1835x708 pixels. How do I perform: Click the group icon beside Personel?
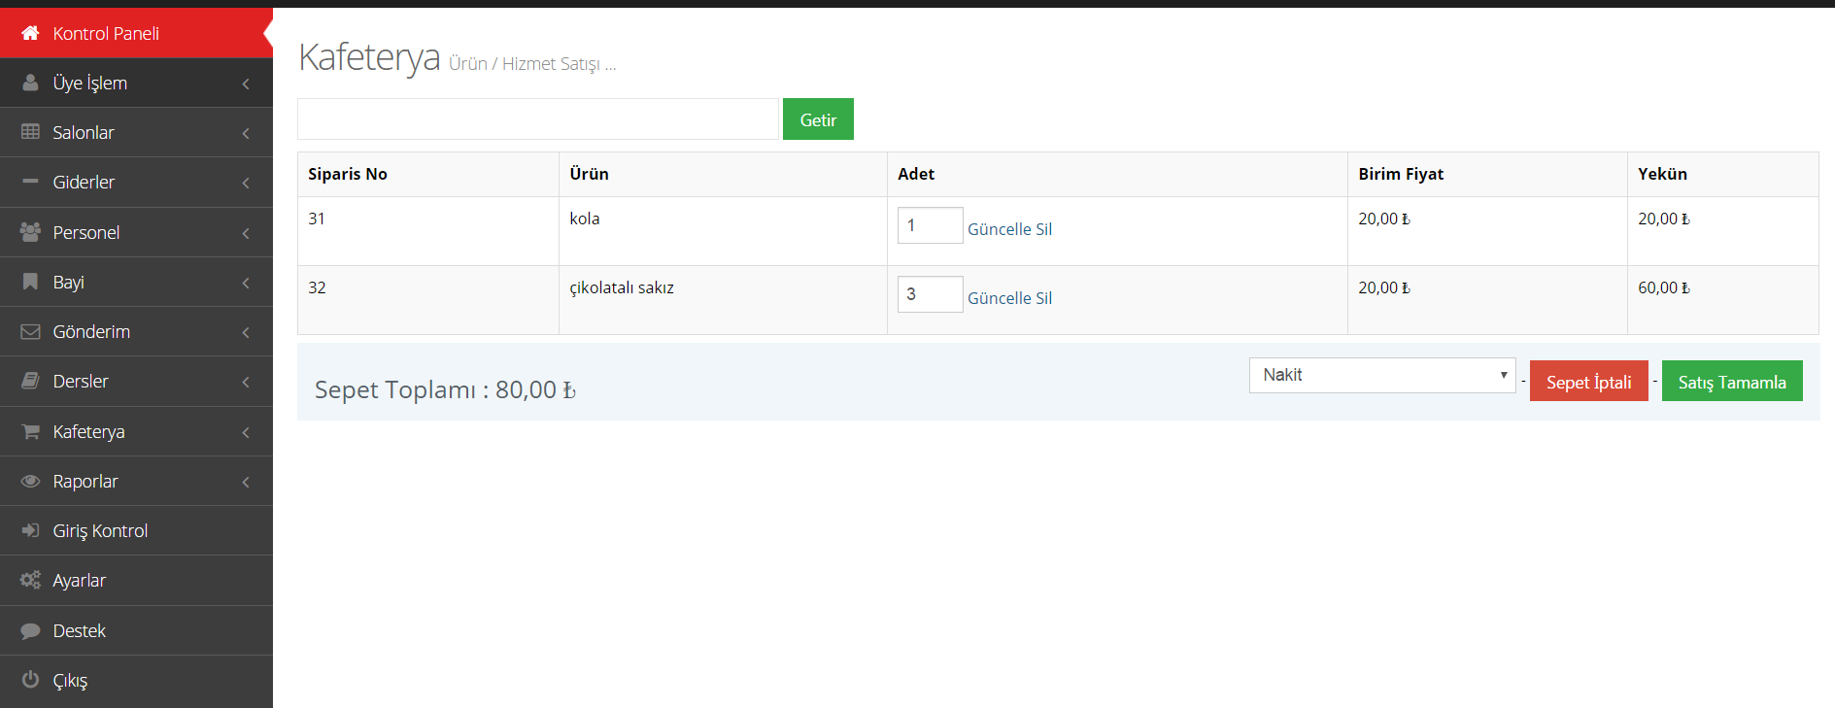click(x=30, y=232)
